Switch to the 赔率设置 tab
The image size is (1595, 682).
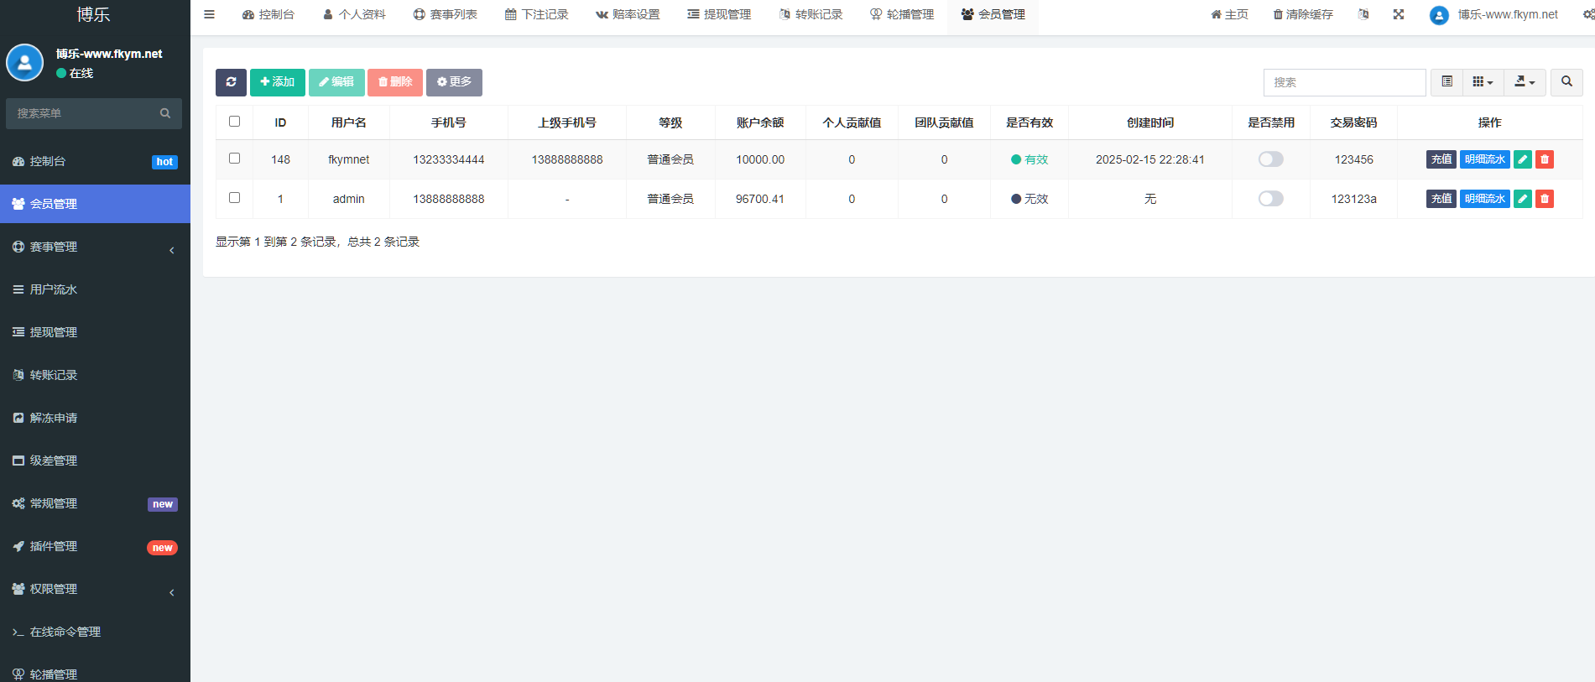[x=628, y=14]
